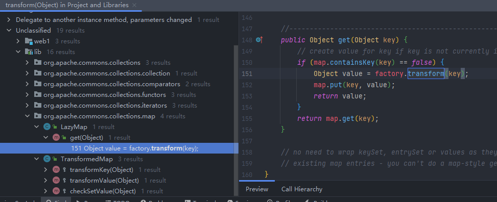
Task: Click the TransformedMap class icon
Action: [x=47, y=159]
